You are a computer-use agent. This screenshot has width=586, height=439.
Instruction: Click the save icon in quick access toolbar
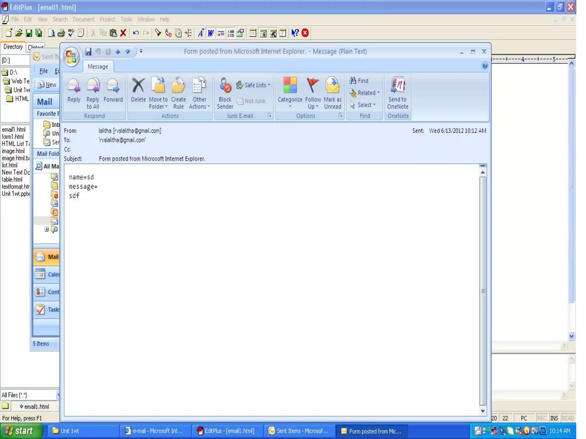tap(88, 51)
